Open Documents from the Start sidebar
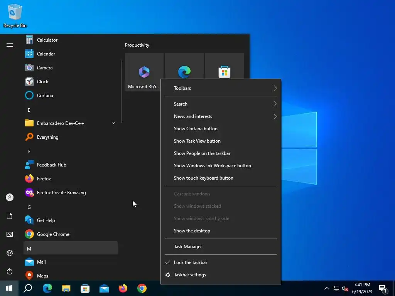Image resolution: width=395 pixels, height=296 pixels. (10, 216)
